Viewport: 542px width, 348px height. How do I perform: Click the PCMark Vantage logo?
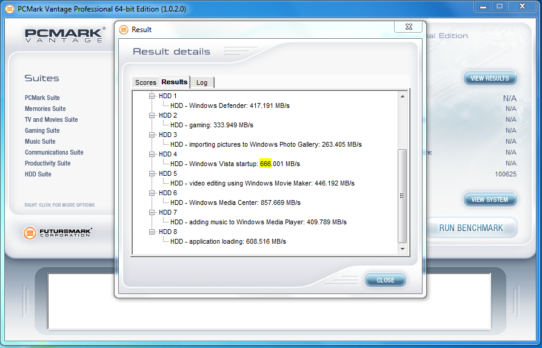[65, 35]
